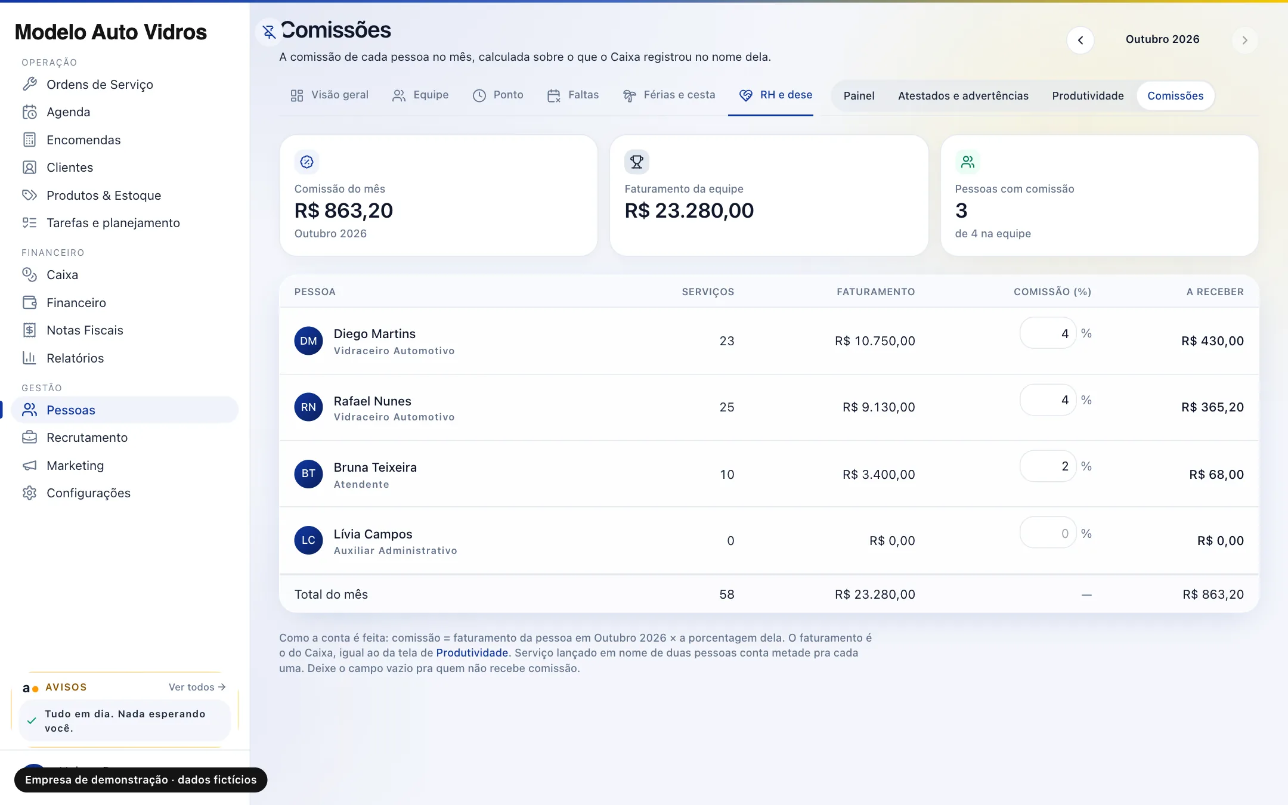Open Pessoas in the sidebar
The image size is (1288, 805).
(x=125, y=410)
